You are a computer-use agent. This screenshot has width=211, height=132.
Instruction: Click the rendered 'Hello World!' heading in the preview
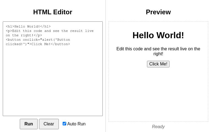(x=158, y=35)
